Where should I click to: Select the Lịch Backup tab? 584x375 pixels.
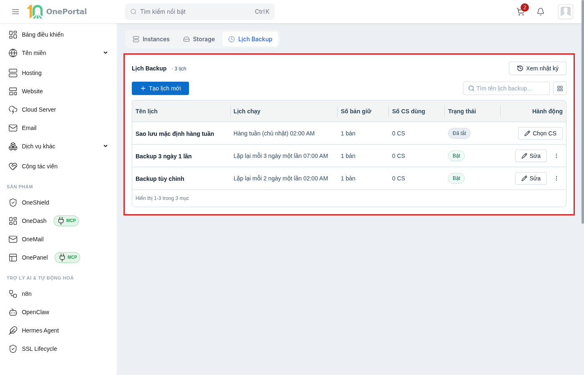pyautogui.click(x=250, y=39)
